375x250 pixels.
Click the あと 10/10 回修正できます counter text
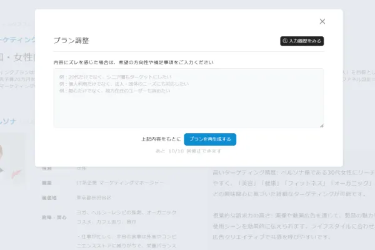(x=188, y=151)
